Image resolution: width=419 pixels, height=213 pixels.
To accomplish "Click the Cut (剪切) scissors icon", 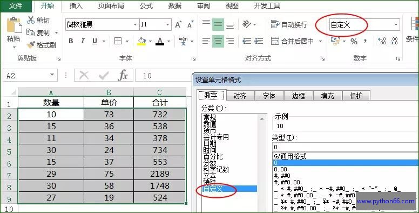I will coord(31,20).
